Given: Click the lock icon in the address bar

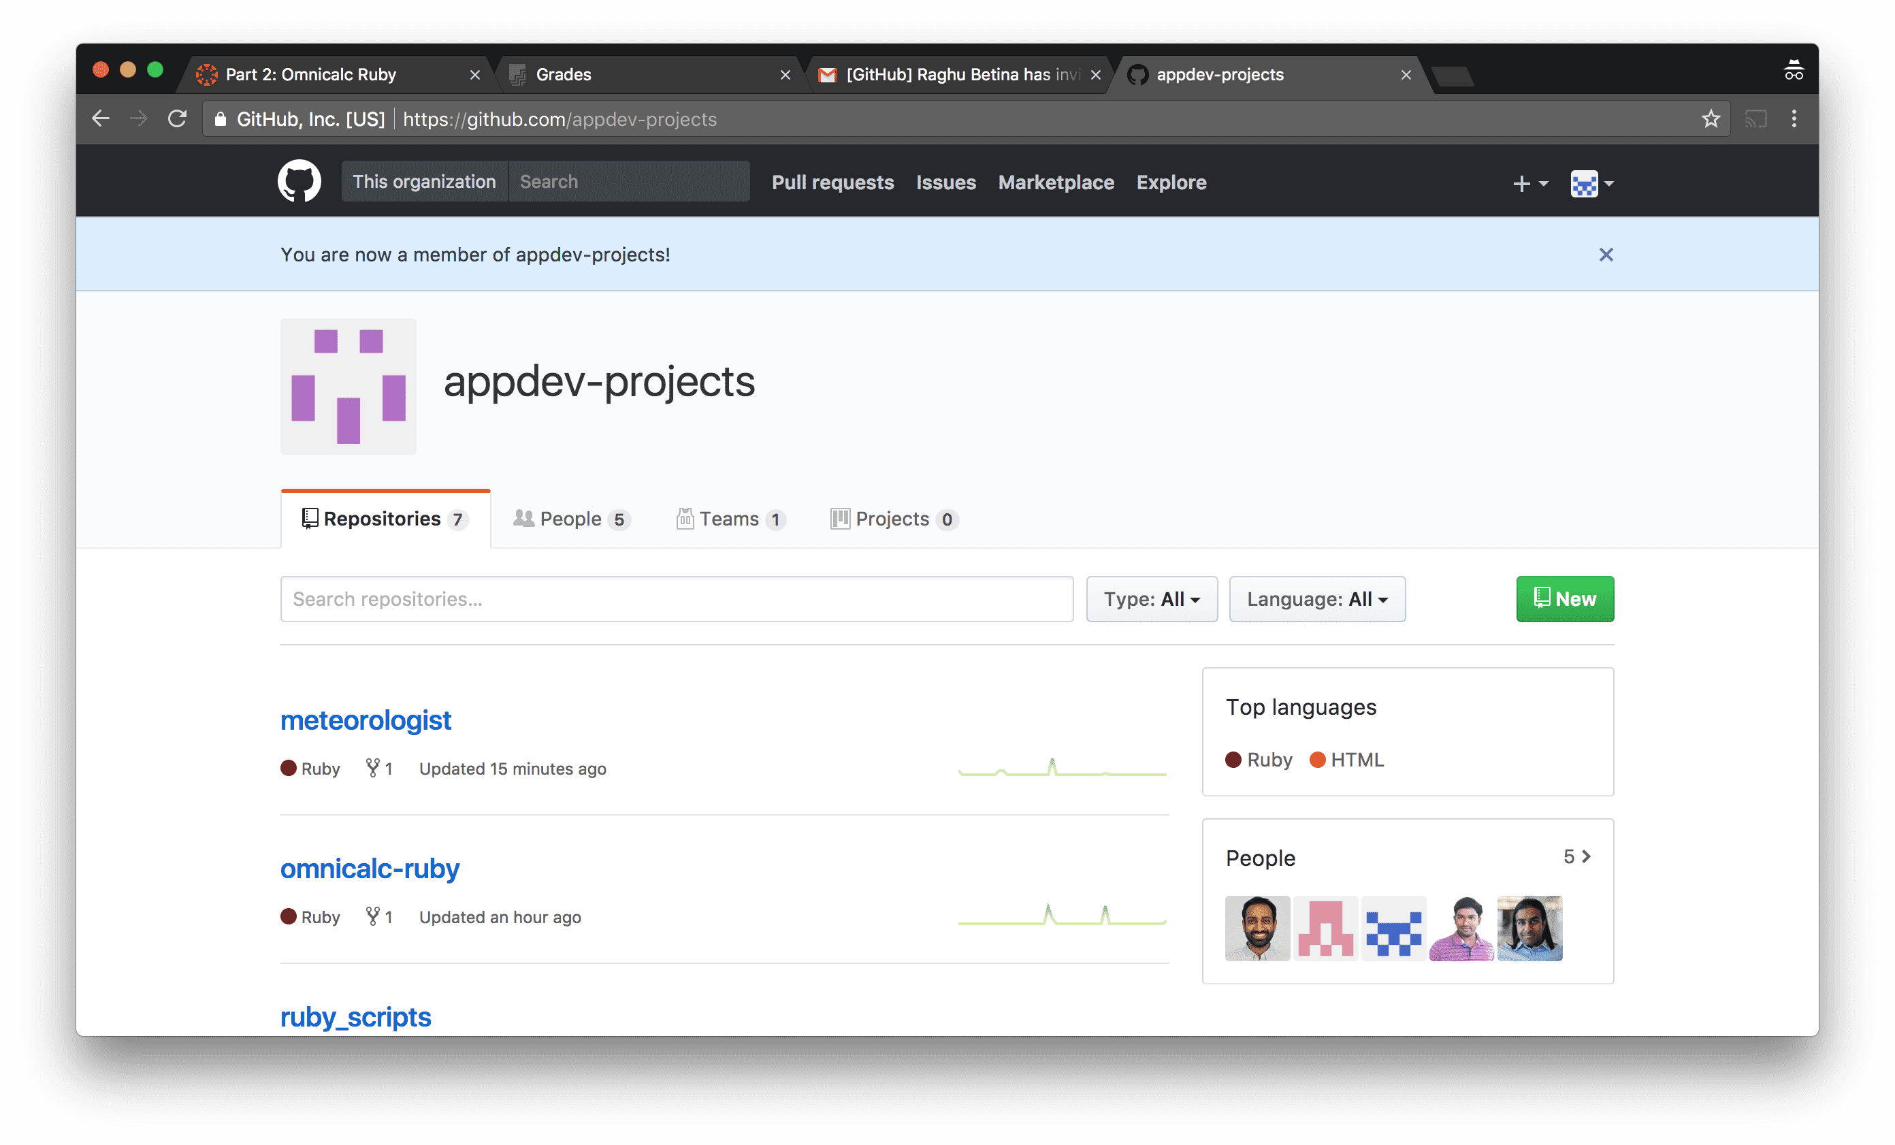Looking at the screenshot, I should [221, 119].
